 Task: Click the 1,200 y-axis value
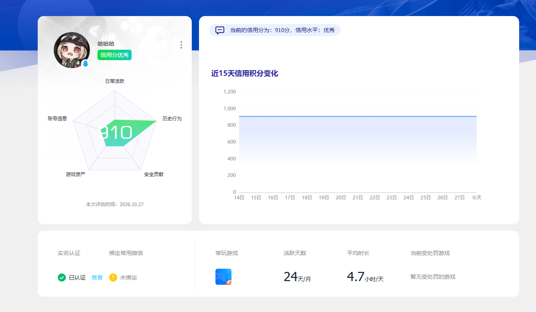click(x=230, y=92)
